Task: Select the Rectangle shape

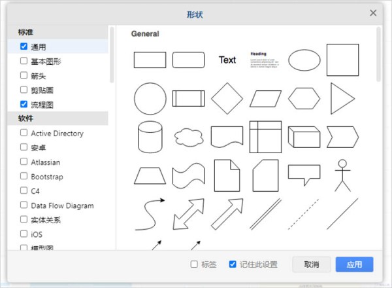Action: (x=150, y=60)
